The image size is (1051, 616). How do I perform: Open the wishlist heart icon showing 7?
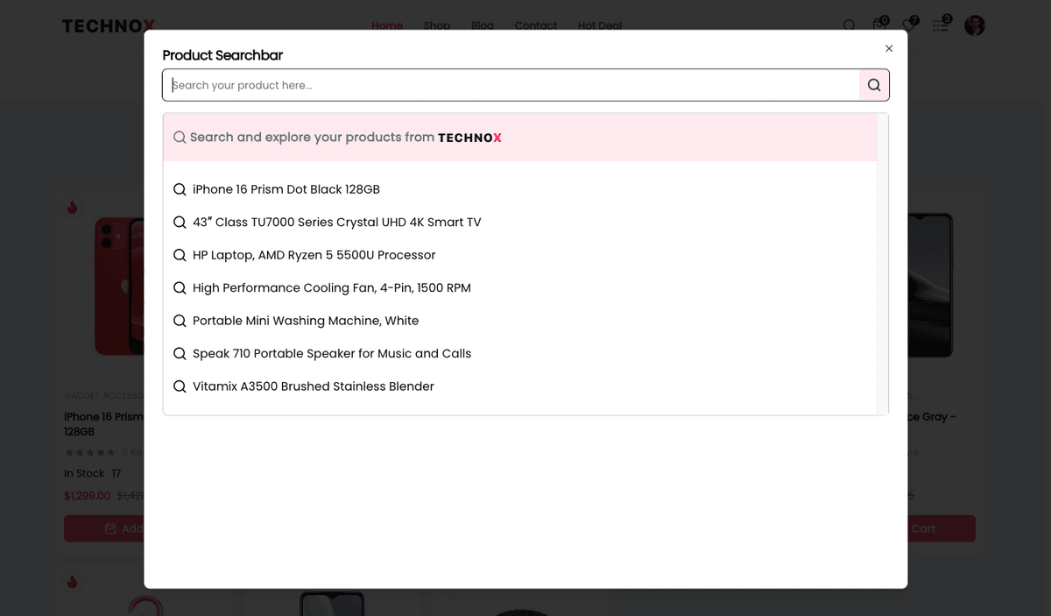tap(910, 25)
